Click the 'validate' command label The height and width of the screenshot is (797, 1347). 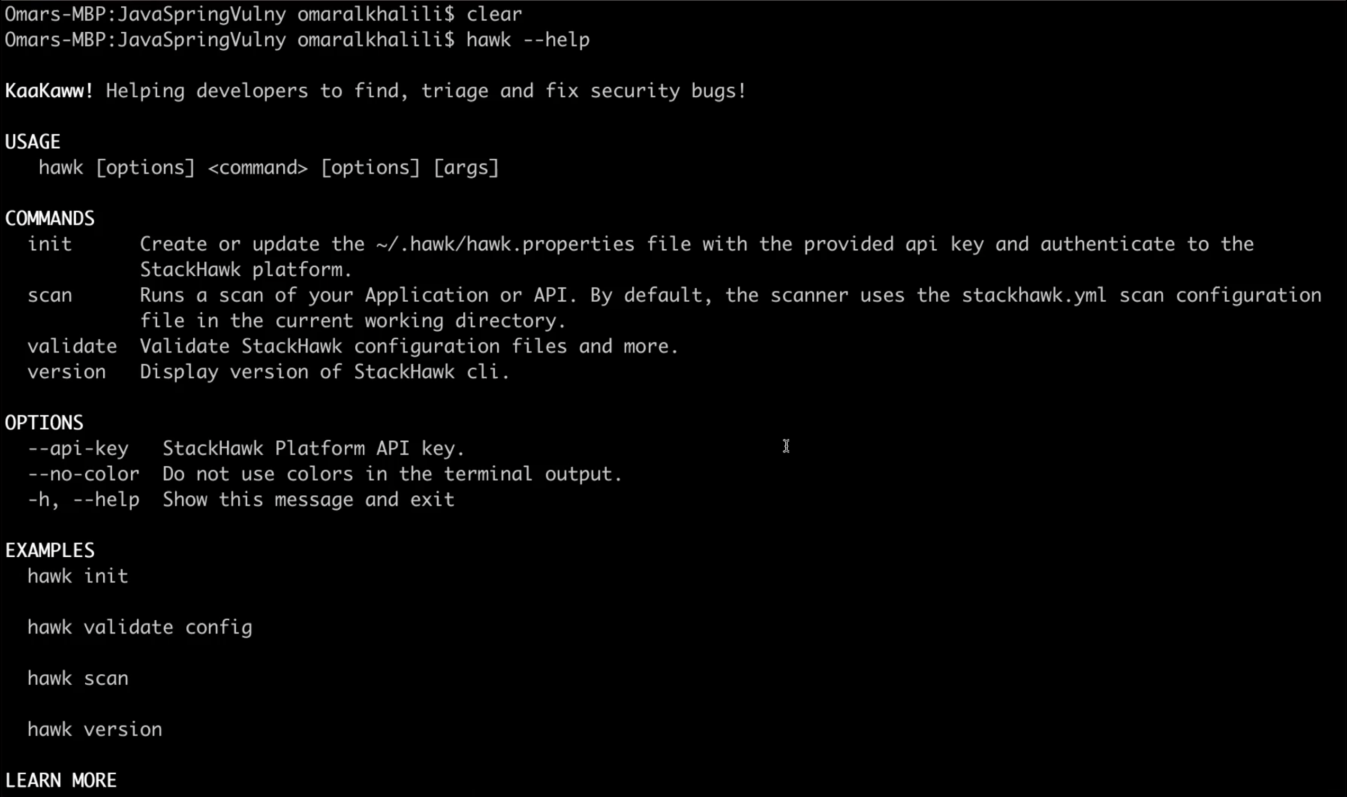[72, 346]
